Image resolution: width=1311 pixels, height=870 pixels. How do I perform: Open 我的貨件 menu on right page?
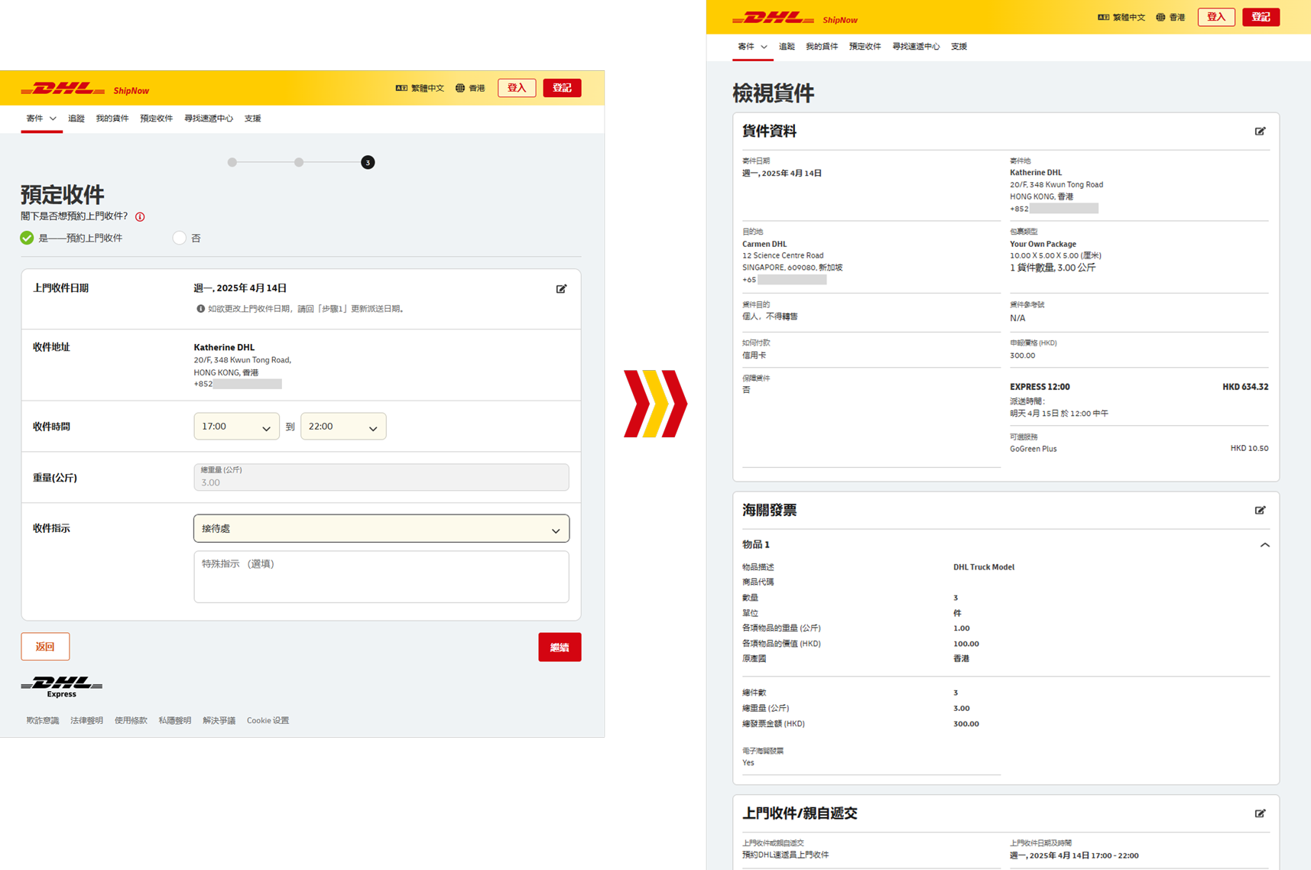(822, 47)
